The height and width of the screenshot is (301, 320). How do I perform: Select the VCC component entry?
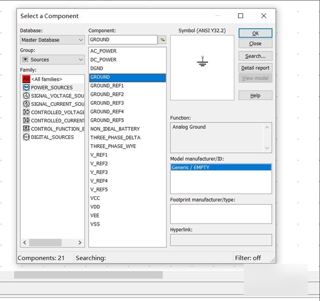[95, 198]
